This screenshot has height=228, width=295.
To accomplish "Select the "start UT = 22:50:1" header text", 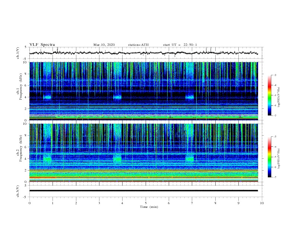I will (180, 45).
